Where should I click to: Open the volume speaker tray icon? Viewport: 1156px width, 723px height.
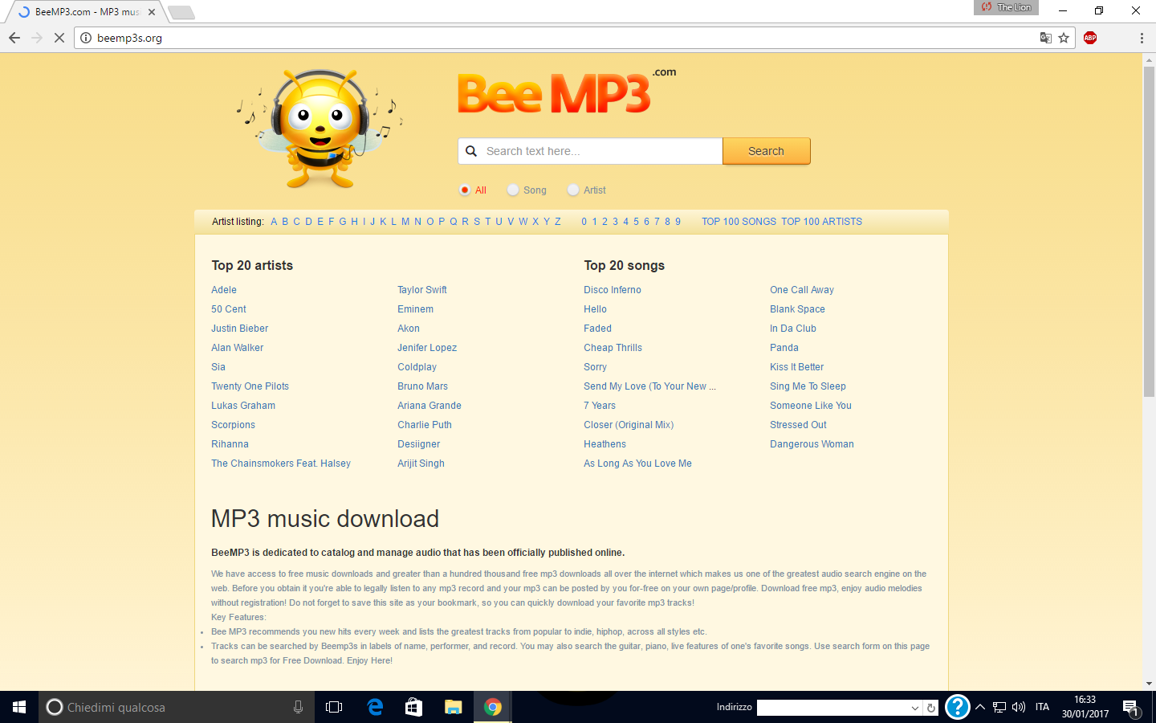(1019, 707)
